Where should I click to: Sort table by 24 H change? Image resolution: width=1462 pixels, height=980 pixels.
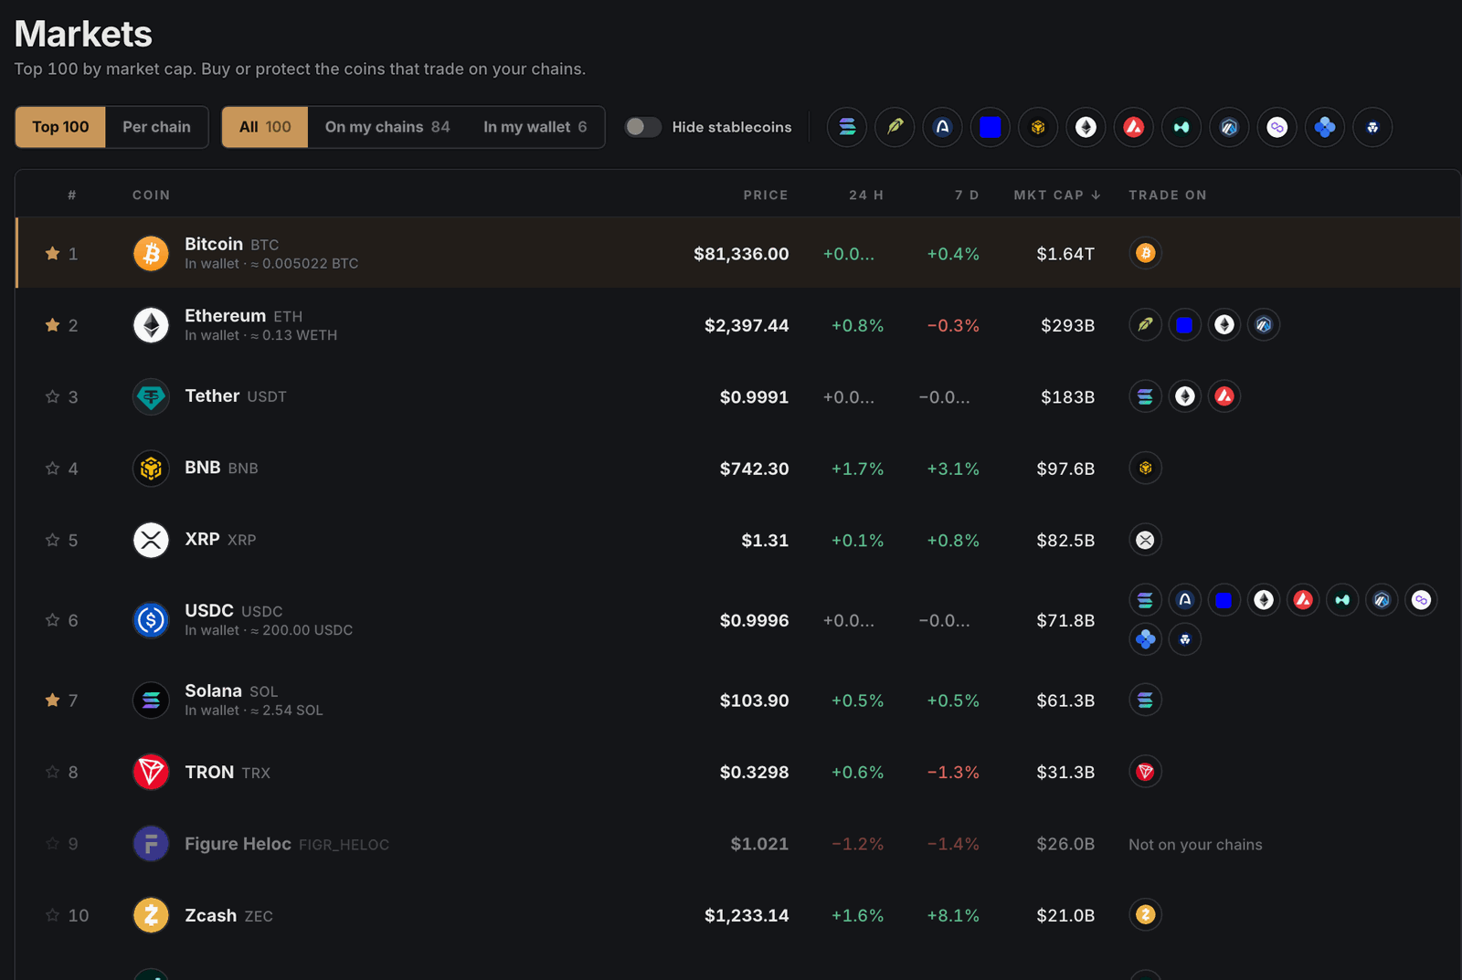pos(866,195)
